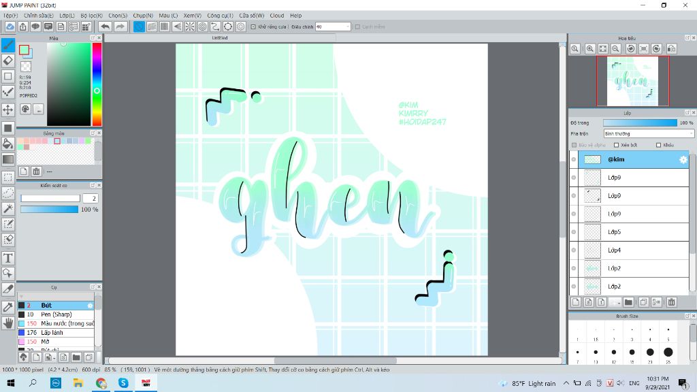Enable the grid snap icon

pyautogui.click(x=165, y=27)
